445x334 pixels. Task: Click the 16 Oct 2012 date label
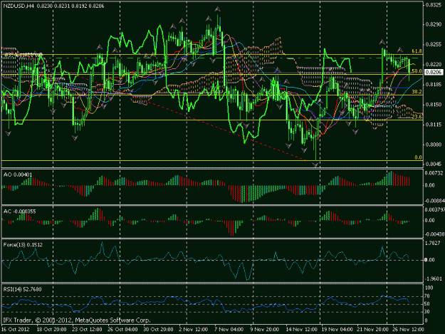pos(16,330)
